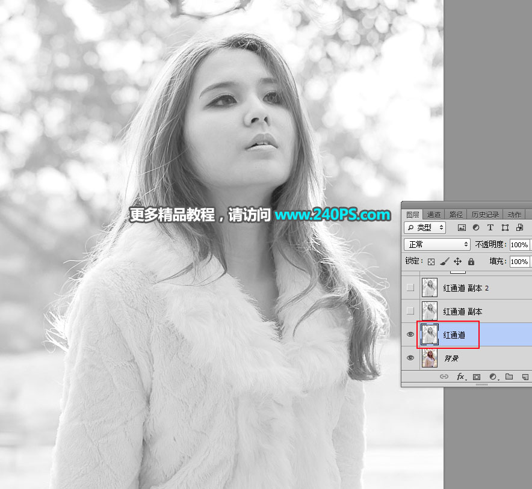This screenshot has height=489, width=532.
Task: Select layer named 红通道 副本 2
Action: [466, 288]
